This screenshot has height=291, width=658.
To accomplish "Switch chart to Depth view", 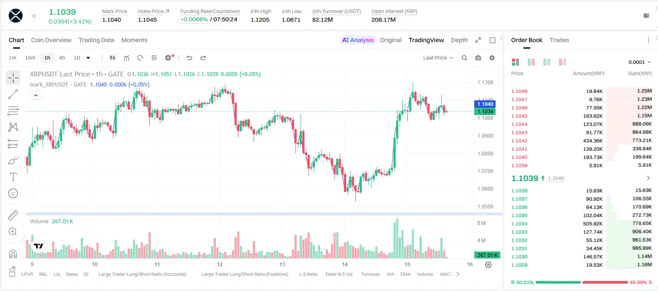I will click(459, 40).
